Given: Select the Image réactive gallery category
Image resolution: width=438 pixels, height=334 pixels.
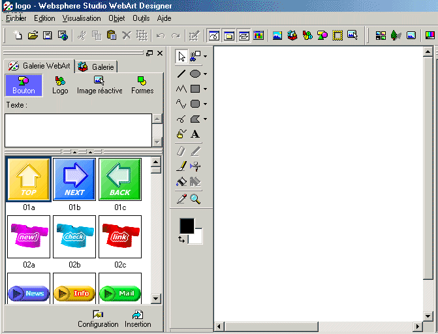Looking at the screenshot, I should point(100,85).
